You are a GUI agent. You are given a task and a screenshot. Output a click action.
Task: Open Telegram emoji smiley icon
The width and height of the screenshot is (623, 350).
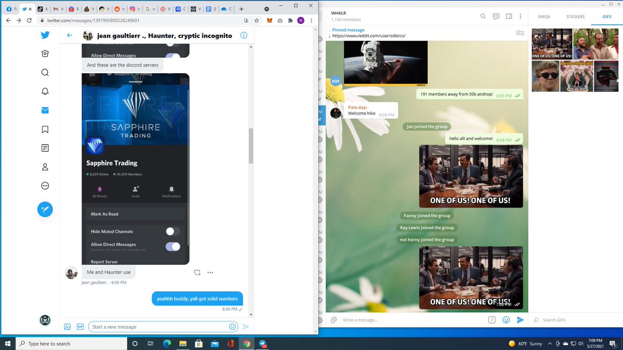click(506, 320)
